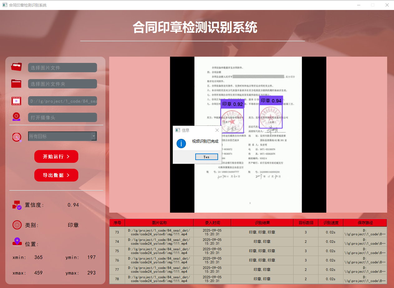Image resolution: width=394 pixels, height=288 pixels.
Task: Click the 选择图片文件夹 input field
Action: click(x=62, y=84)
